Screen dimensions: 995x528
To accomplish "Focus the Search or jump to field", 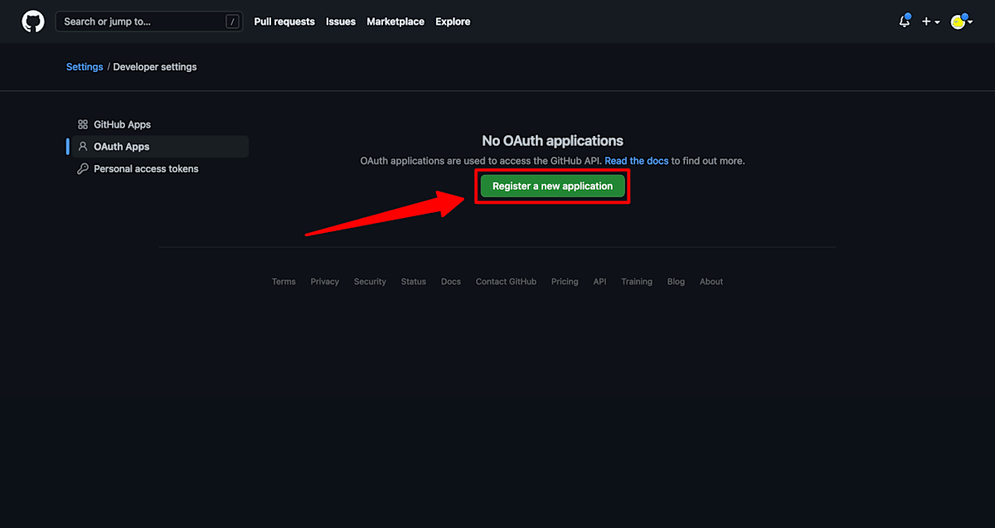I will click(x=149, y=22).
